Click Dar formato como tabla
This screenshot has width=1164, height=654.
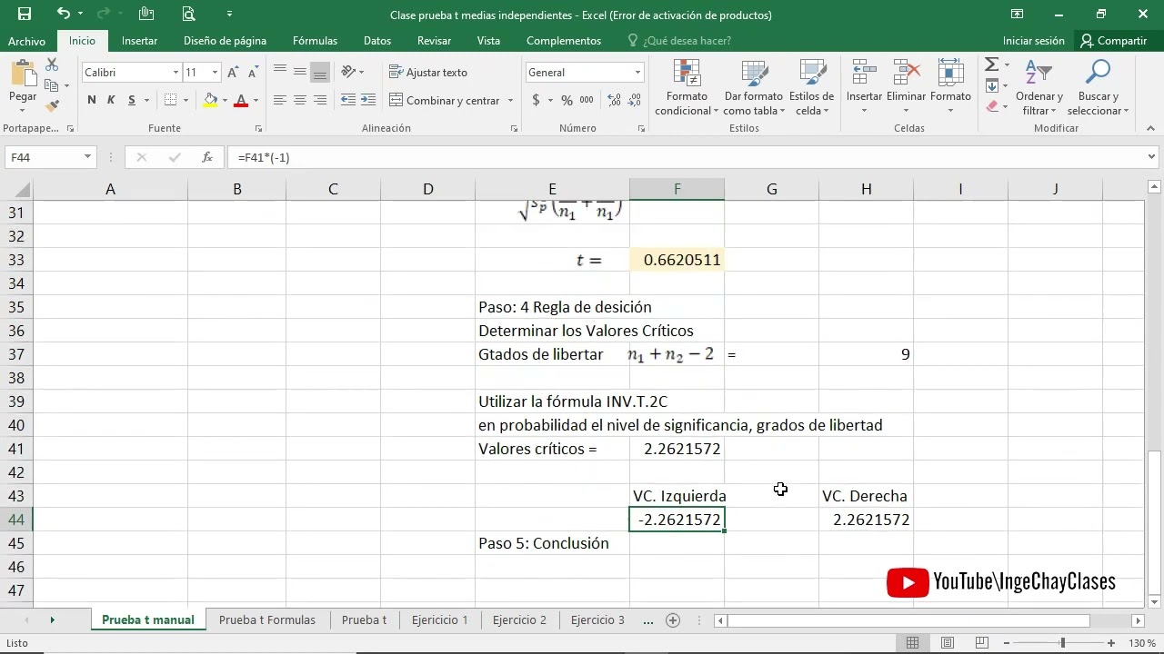tap(753, 88)
